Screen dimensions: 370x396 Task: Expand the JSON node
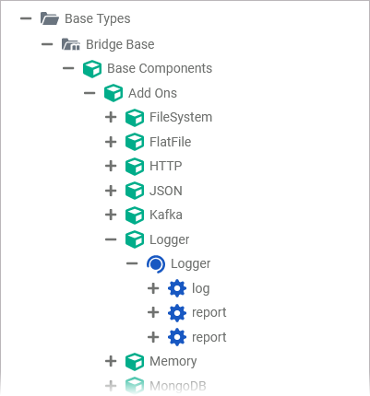click(x=111, y=191)
